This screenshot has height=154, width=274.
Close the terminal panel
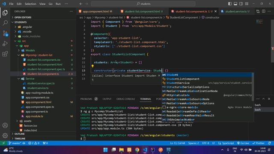click(x=269, y=99)
